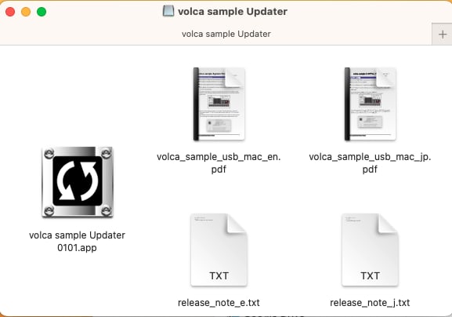Select the release_note_e.txt file icon
452x317 pixels.
[x=219, y=250]
